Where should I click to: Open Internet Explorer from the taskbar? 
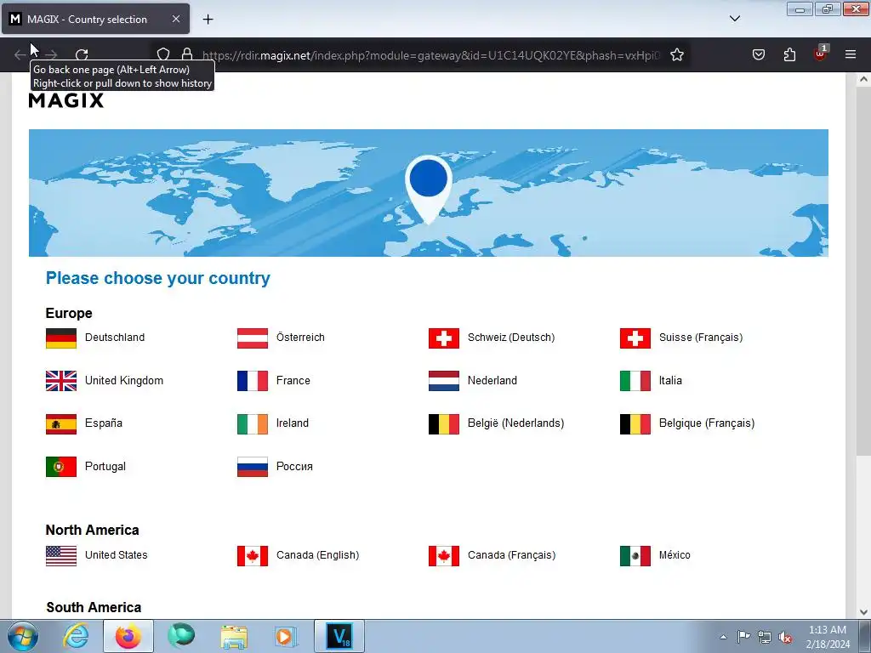76,636
